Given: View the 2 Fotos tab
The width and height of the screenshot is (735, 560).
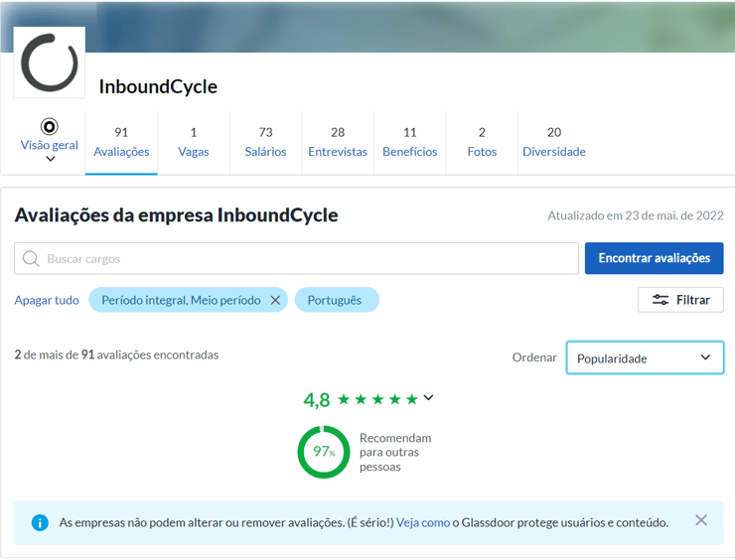Looking at the screenshot, I should click(482, 142).
